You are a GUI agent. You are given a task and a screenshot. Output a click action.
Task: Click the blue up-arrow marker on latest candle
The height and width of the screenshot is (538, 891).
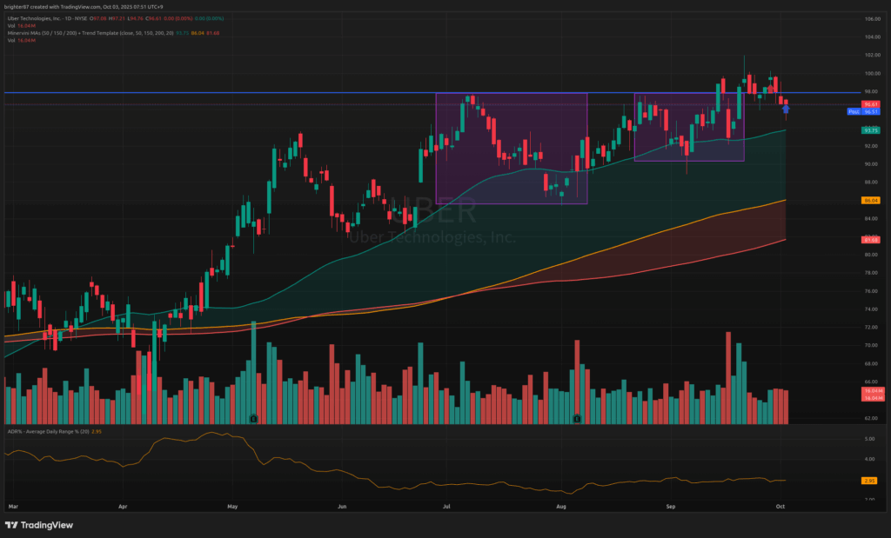pyautogui.click(x=786, y=110)
